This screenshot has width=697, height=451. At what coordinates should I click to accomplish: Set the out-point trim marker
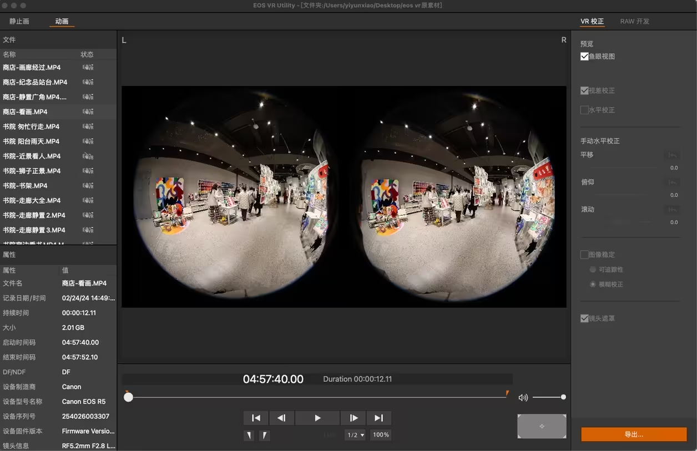click(x=265, y=435)
